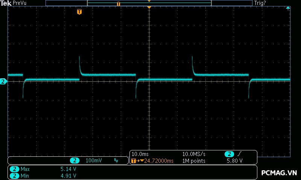This screenshot has width=301, height=180.
Task: Click the record view bracket in the overview bar
Action: point(149,3)
